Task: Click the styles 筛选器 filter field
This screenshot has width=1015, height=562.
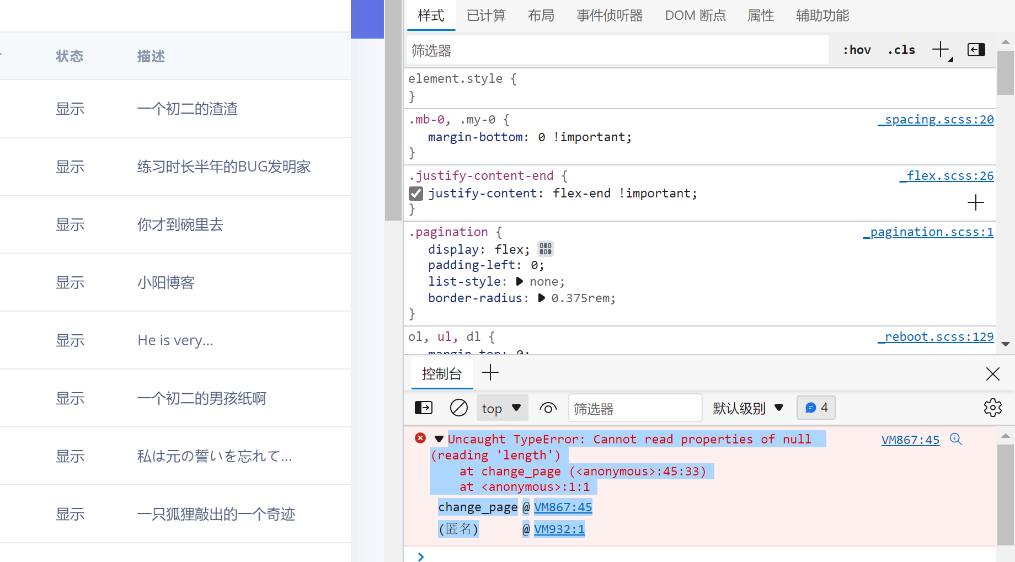Action: click(x=616, y=50)
